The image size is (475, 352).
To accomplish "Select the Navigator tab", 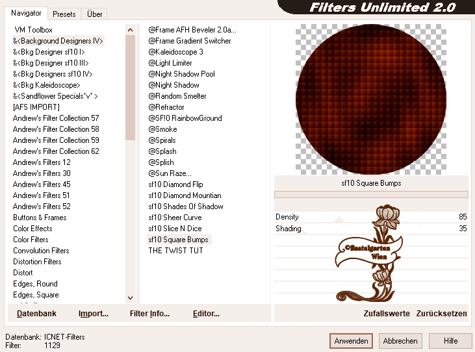I will 26,13.
